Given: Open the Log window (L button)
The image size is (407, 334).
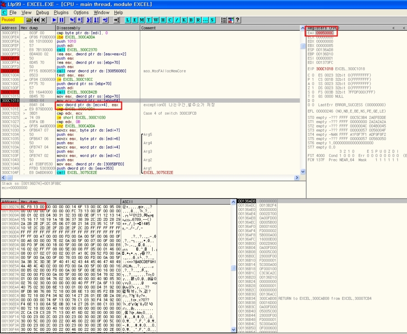Looking at the screenshot, I should click(x=128, y=20).
